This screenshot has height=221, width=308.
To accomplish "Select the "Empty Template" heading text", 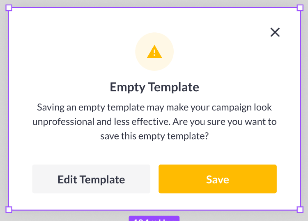I will coord(154,87).
